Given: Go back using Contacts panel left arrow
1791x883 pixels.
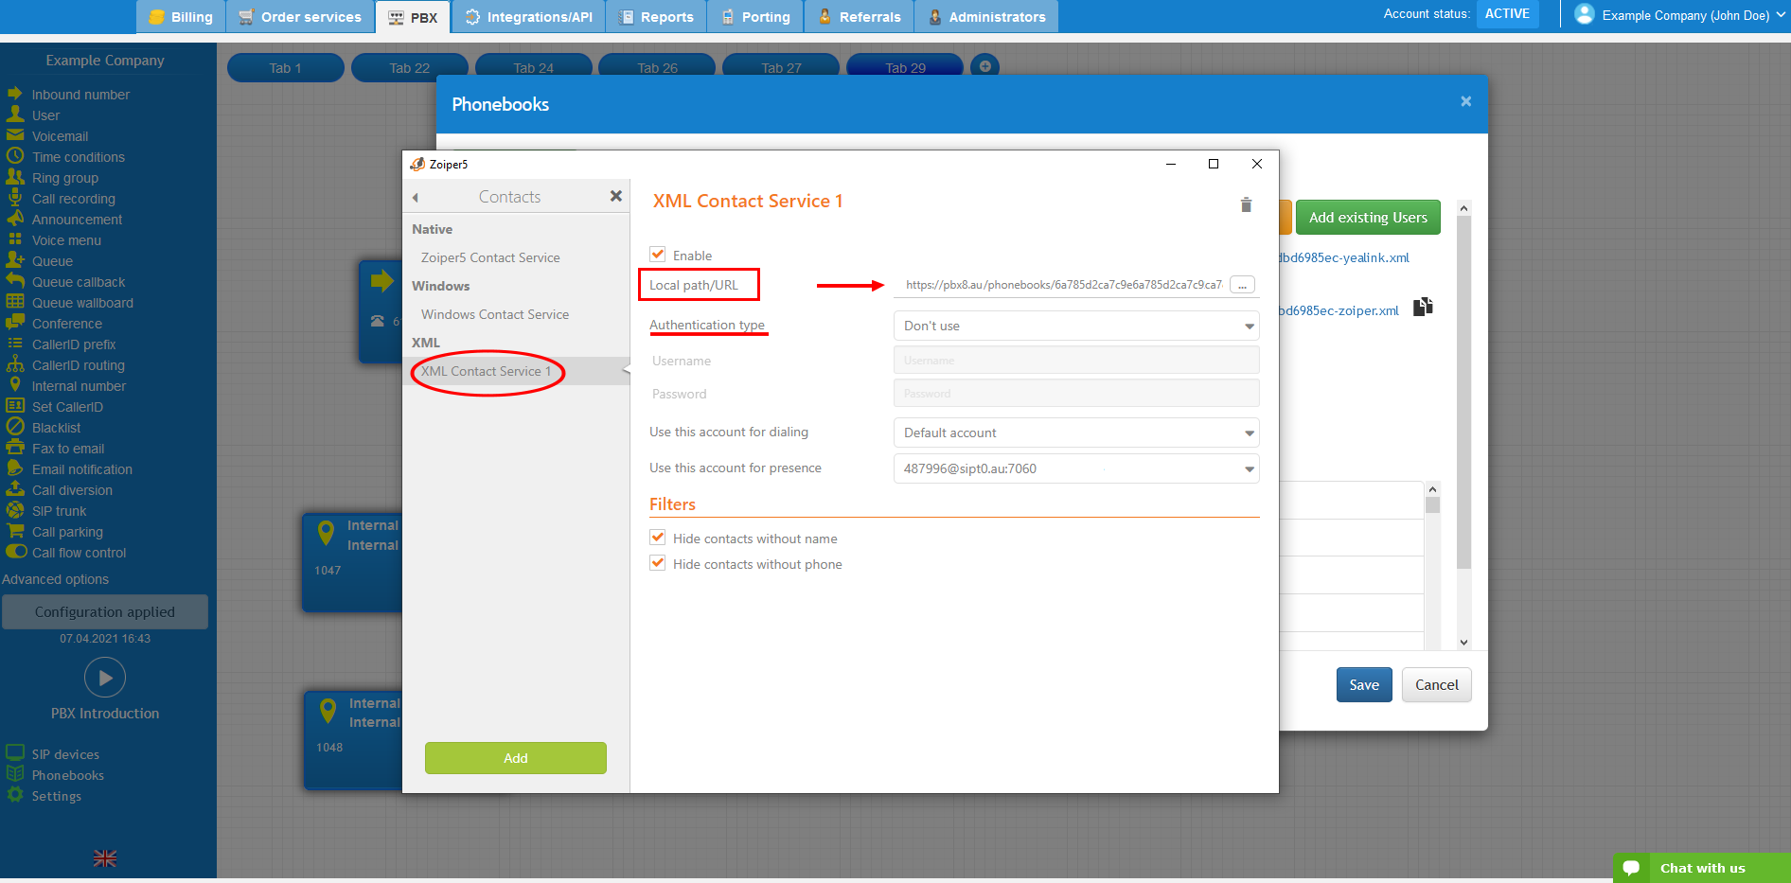Looking at the screenshot, I should point(416,198).
